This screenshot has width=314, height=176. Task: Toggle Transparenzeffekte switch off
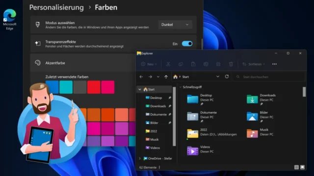[x=187, y=44]
